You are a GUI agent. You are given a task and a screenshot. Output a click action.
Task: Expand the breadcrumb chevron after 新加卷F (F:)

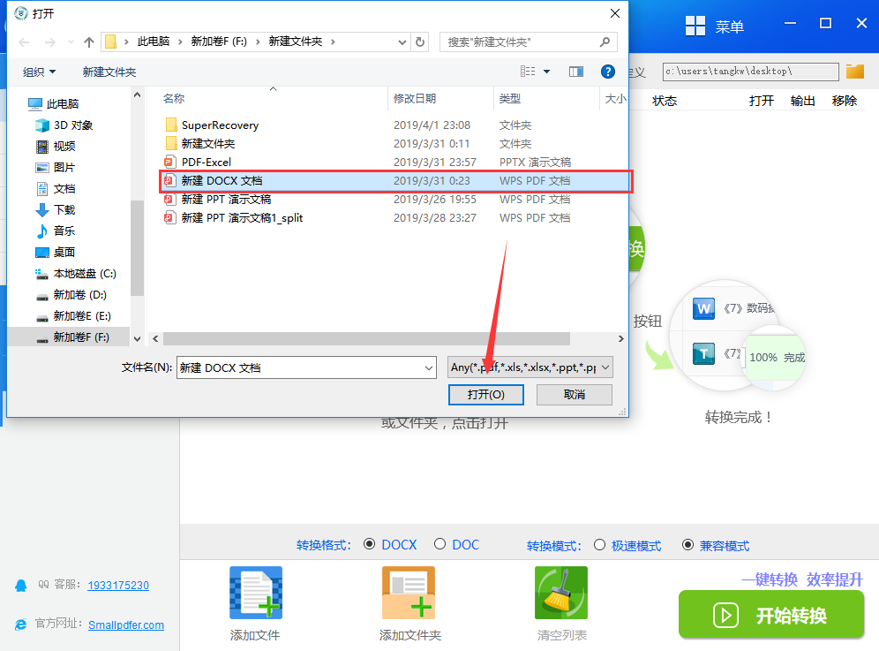(x=258, y=42)
